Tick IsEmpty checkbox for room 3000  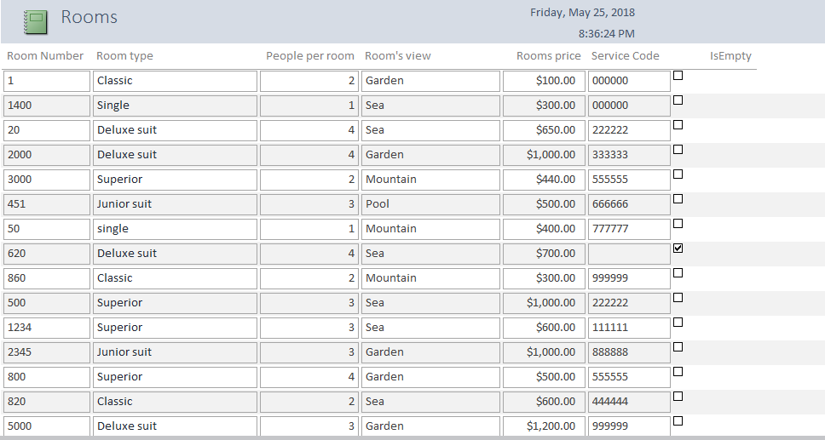click(678, 174)
